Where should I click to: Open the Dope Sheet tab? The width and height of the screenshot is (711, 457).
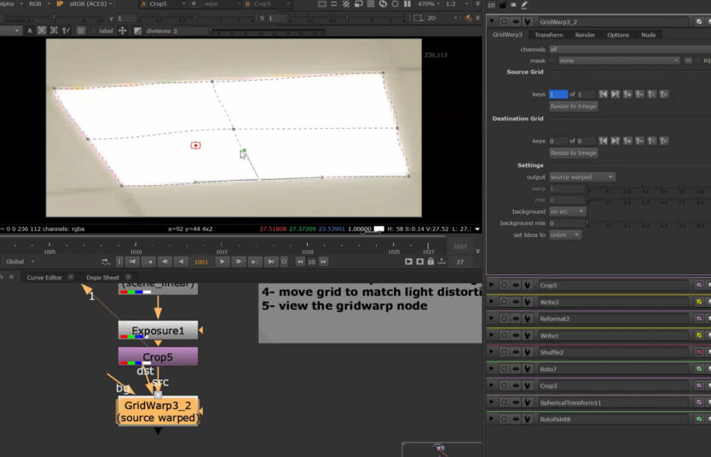click(102, 277)
